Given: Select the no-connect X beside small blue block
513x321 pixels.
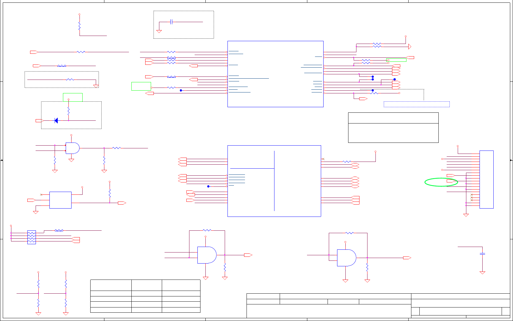Looking at the screenshot, I should click(41, 194).
